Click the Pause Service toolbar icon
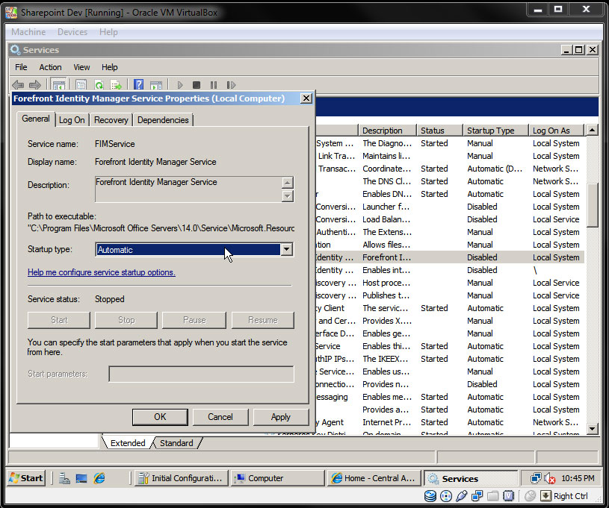Viewport: 609px width, 508px height. 214,84
